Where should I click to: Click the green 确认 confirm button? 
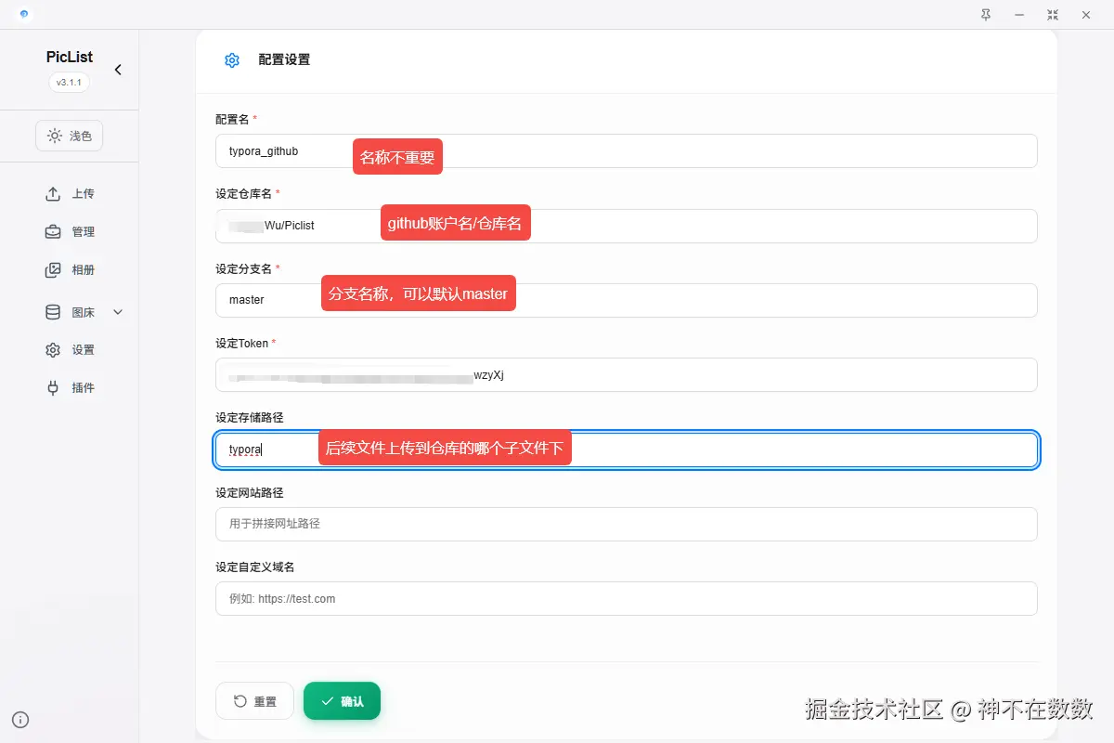point(342,701)
